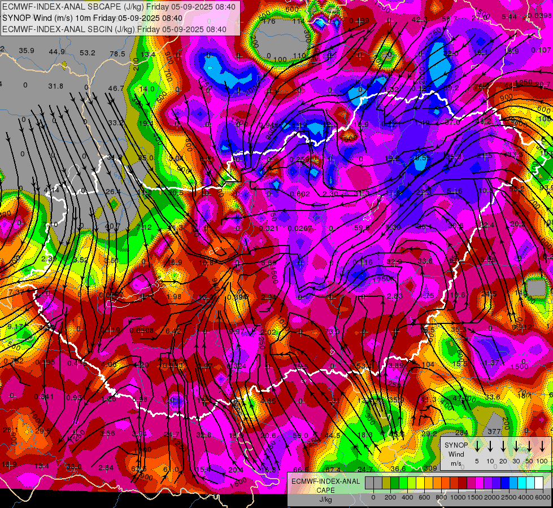
Task: Select the wind arrow labeled 20
Action: point(503,446)
